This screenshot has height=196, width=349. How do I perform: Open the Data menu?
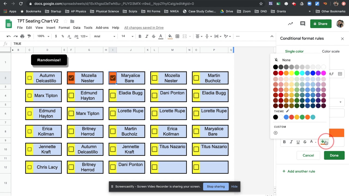pyautogui.click(x=77, y=27)
